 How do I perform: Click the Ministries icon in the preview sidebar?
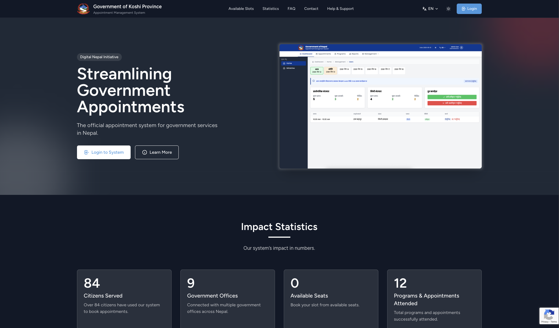284,68
